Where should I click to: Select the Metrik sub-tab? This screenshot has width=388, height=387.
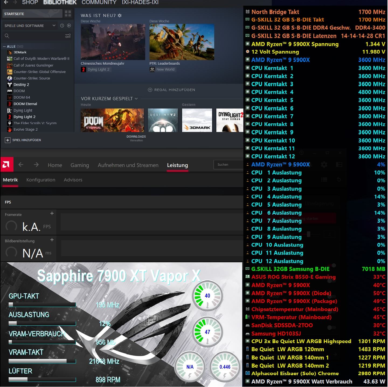(x=10, y=180)
